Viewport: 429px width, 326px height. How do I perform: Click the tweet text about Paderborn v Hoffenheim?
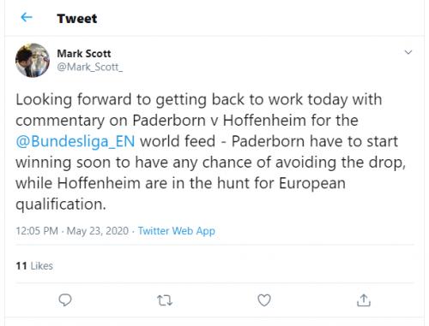(x=211, y=151)
